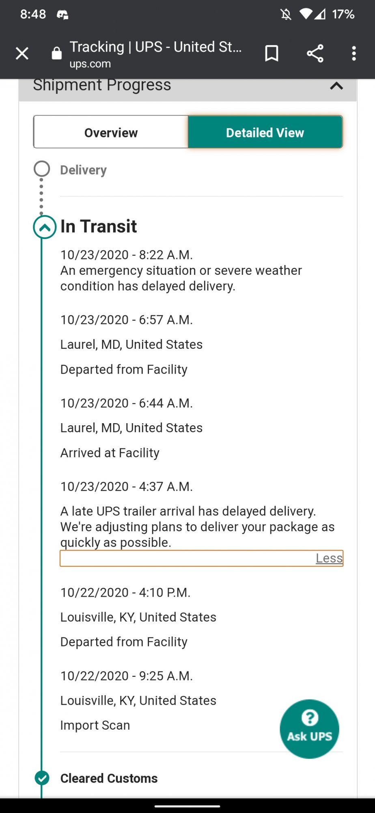Tap the Tracking UPS page title
Viewport: 375px width, 813px height.
(x=155, y=47)
